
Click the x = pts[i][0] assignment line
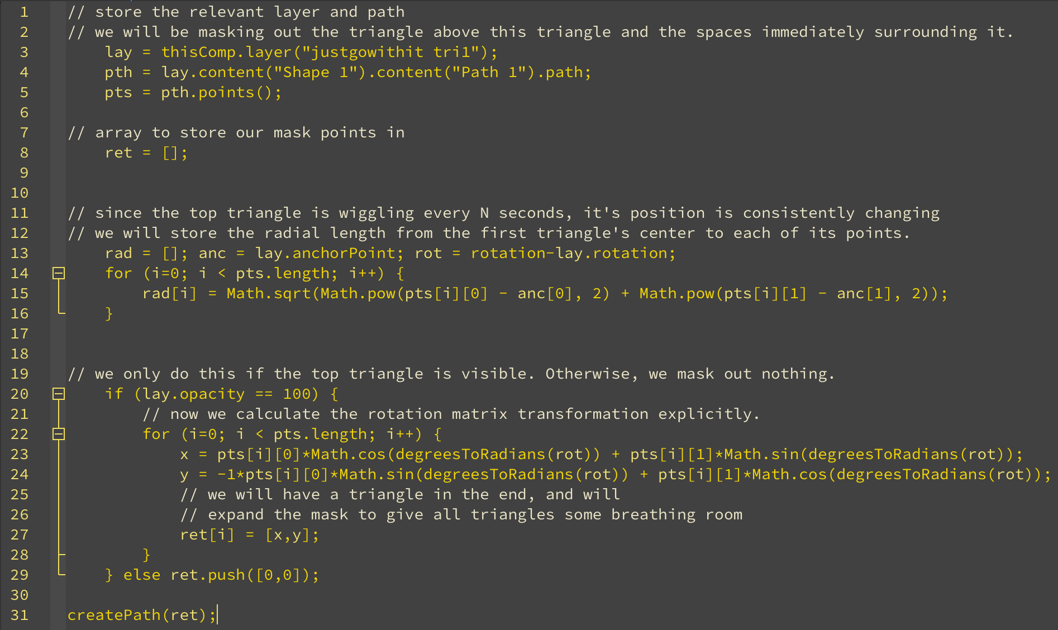[601, 454]
